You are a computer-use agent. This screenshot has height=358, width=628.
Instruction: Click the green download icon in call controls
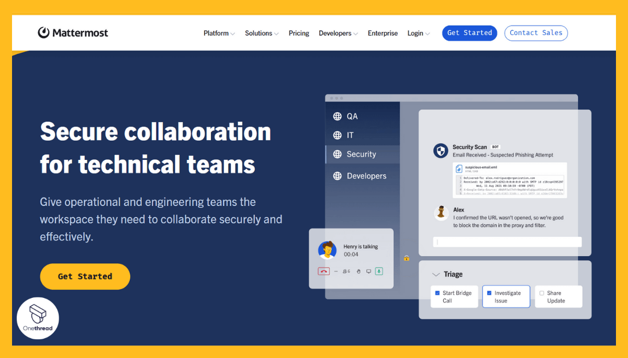click(379, 271)
